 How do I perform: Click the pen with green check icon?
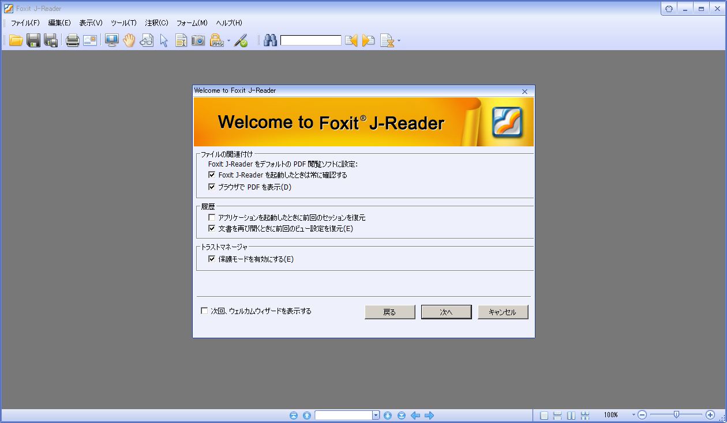[241, 40]
